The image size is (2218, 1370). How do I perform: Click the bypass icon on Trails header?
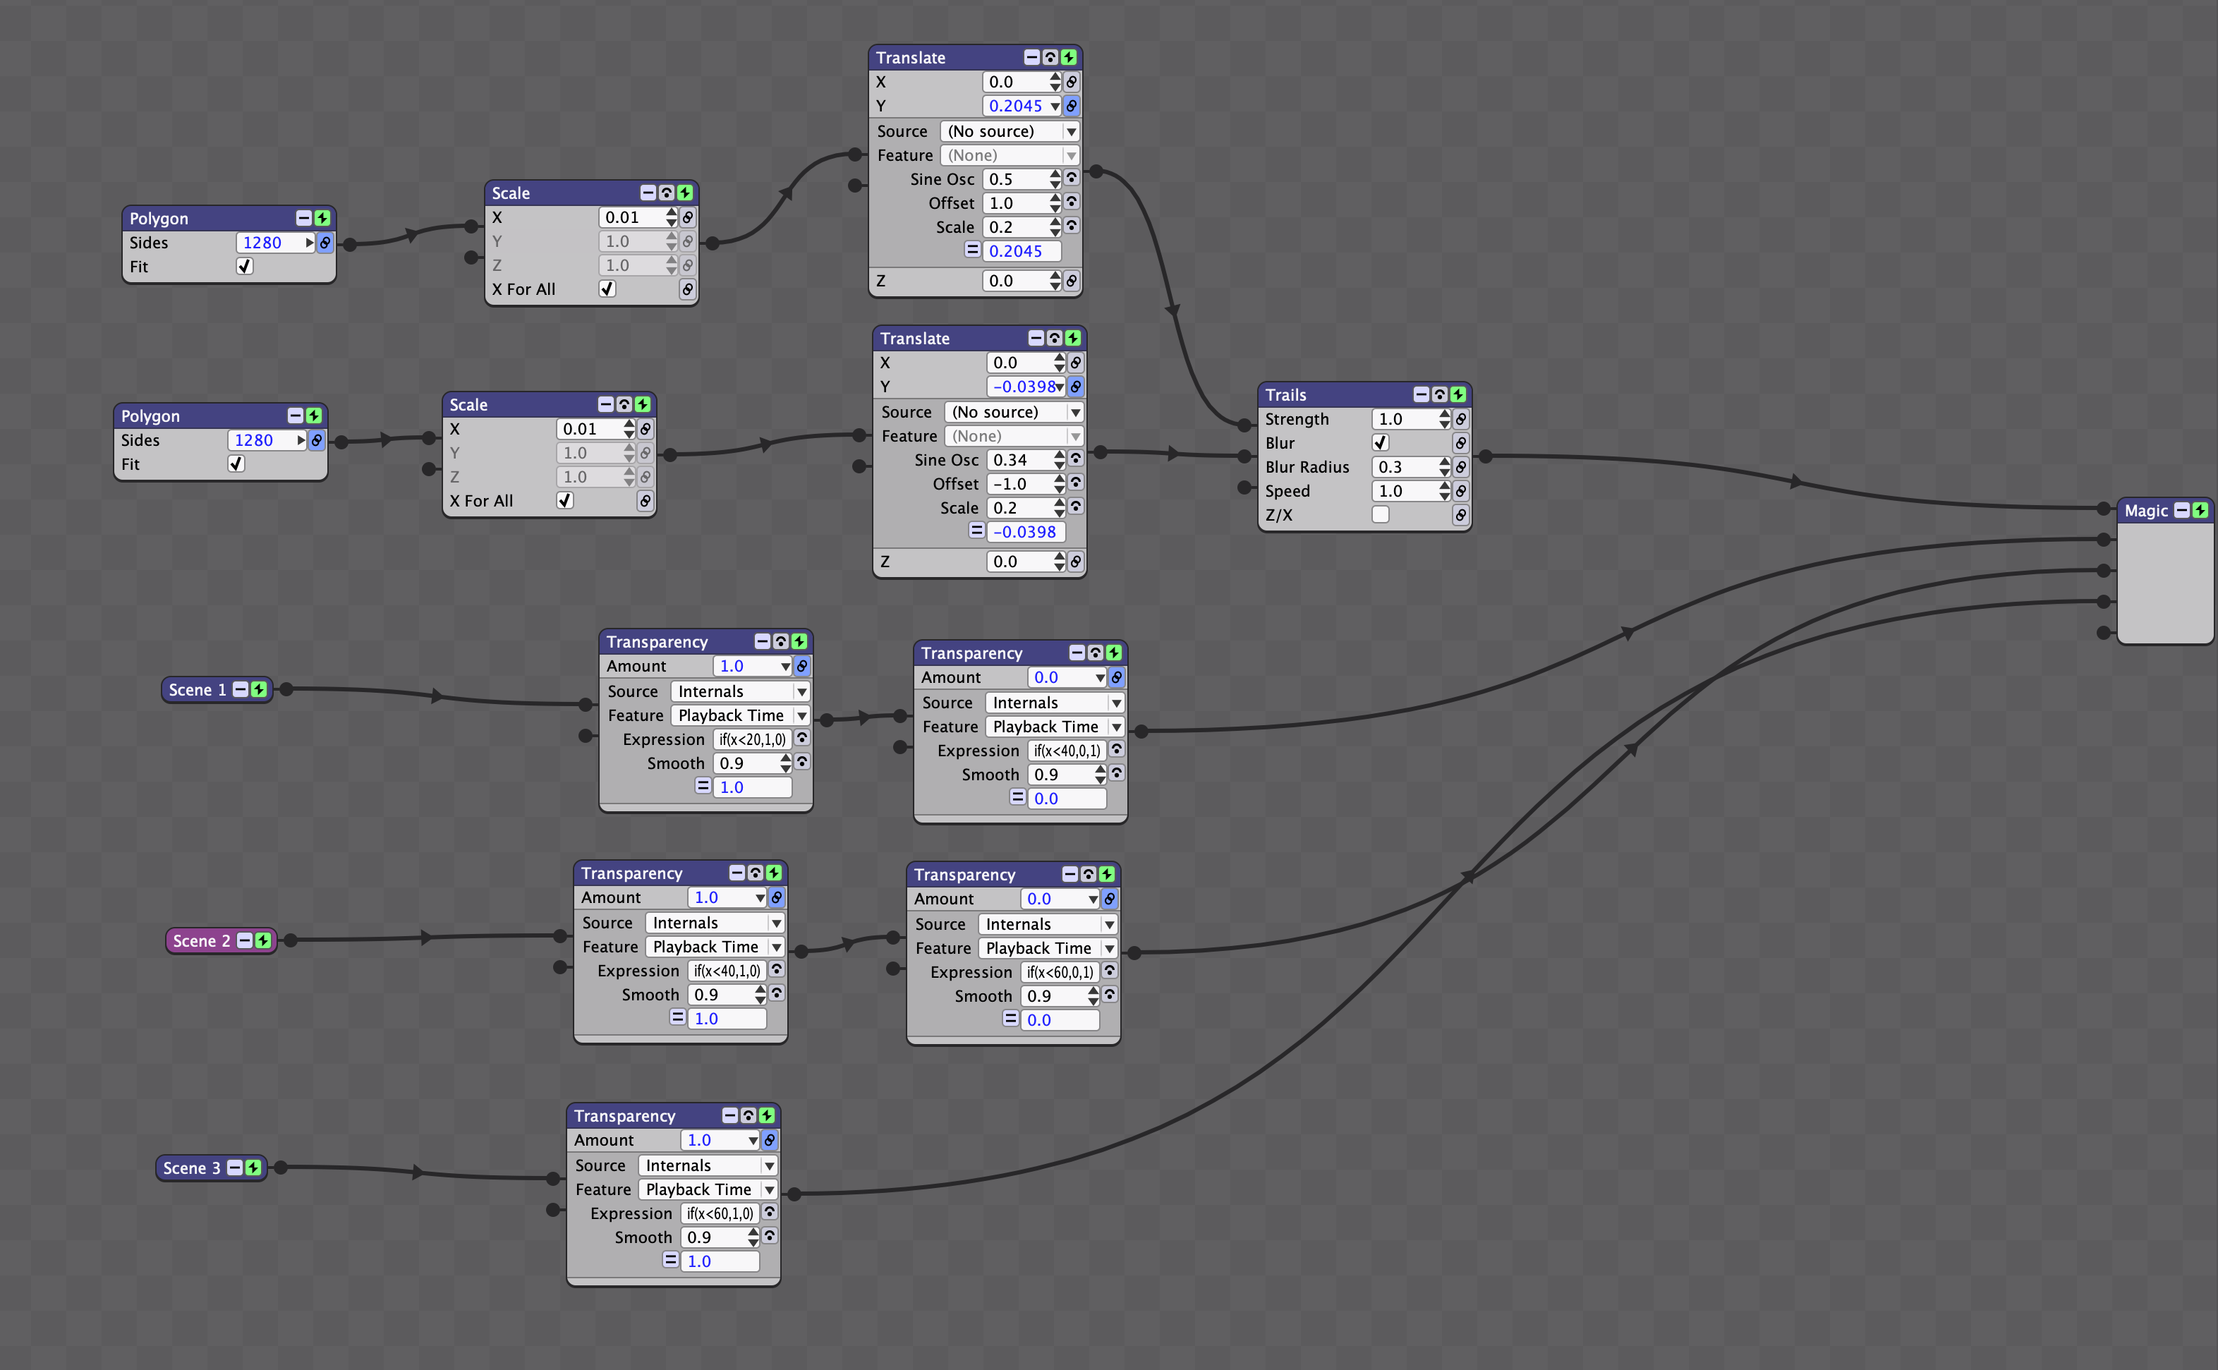(x=1440, y=394)
